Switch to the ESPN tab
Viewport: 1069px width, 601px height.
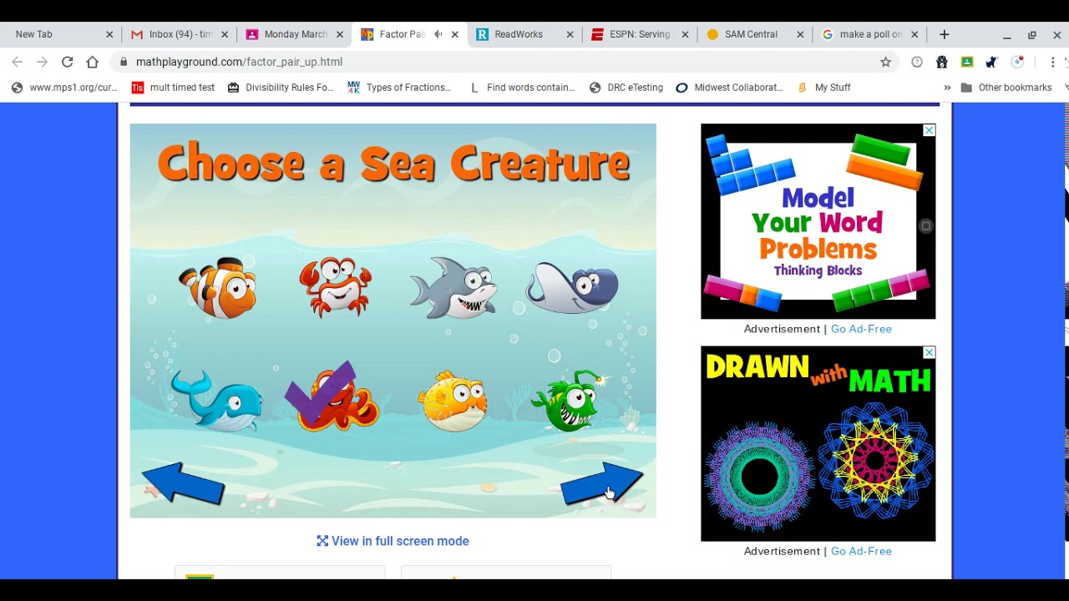pyautogui.click(x=640, y=34)
